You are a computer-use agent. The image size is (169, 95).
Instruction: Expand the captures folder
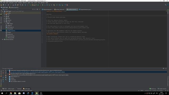(x=4, y=20)
